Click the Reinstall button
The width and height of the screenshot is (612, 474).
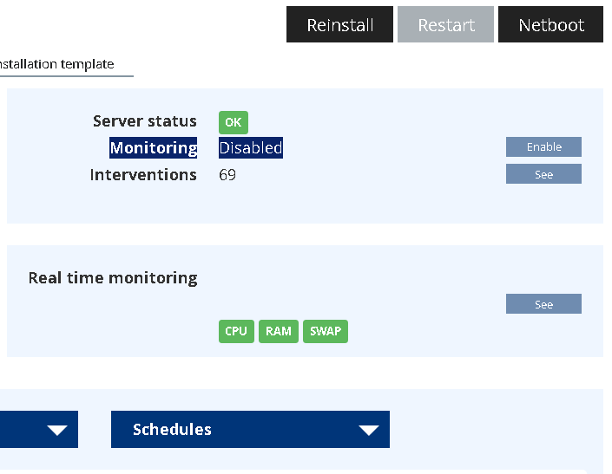[x=340, y=25]
